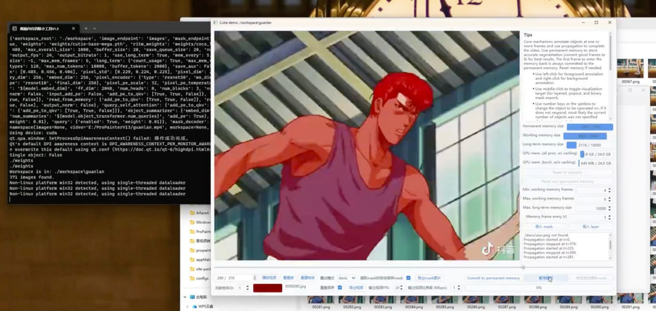Screen dimensions: 656x311
Task: Click the 播放视频 play video button
Action: coord(269,278)
